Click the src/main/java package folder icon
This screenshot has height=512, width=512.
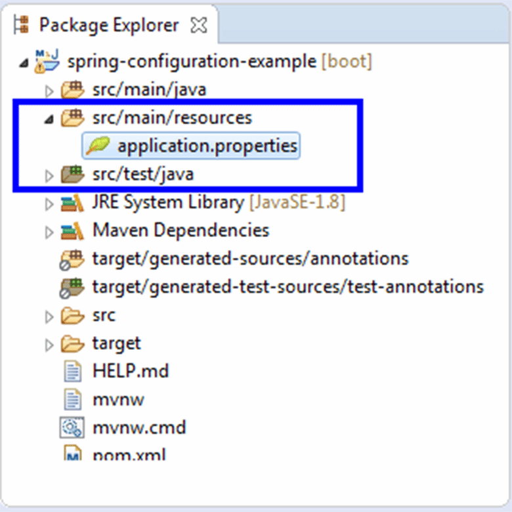point(72,89)
